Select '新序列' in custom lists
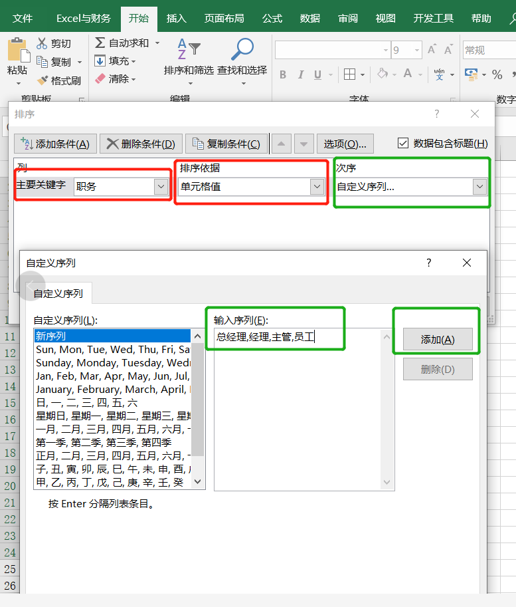Image resolution: width=516 pixels, height=607 pixels. (112, 336)
